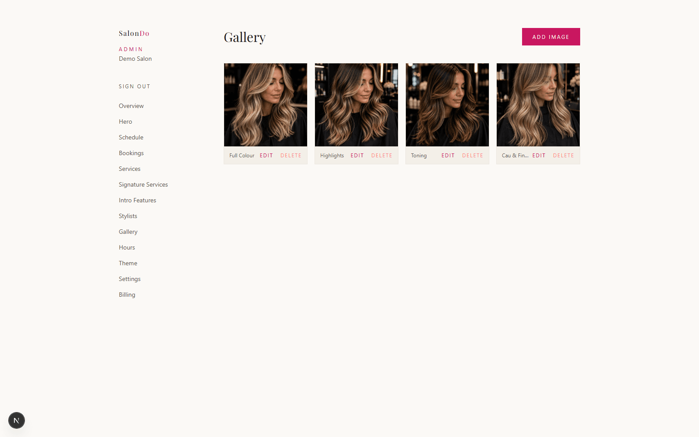Screen dimensions: 699x437
Task: Click the Demo Salon name
Action: coord(135,59)
